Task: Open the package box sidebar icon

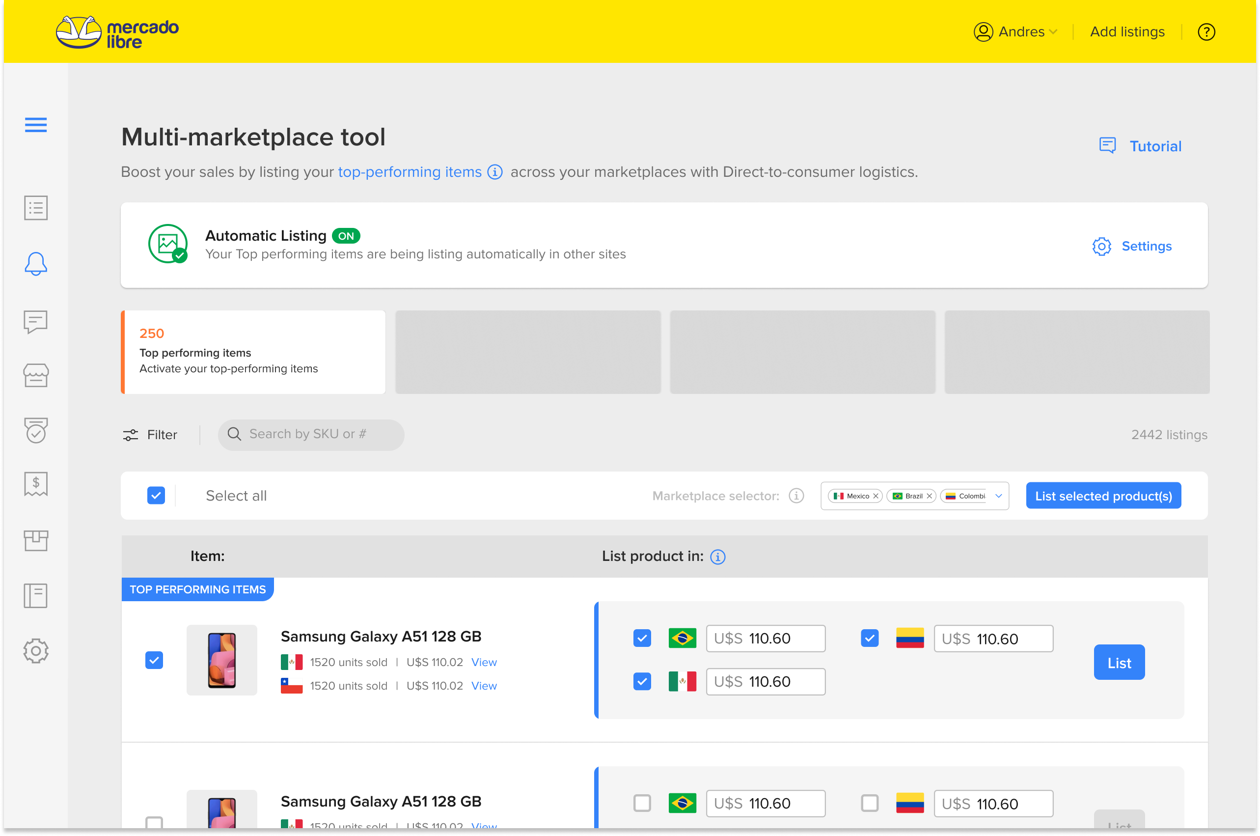Action: click(x=36, y=541)
